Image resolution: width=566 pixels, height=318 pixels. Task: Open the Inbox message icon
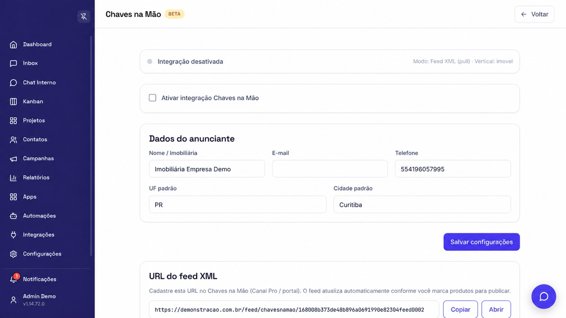[13, 64]
